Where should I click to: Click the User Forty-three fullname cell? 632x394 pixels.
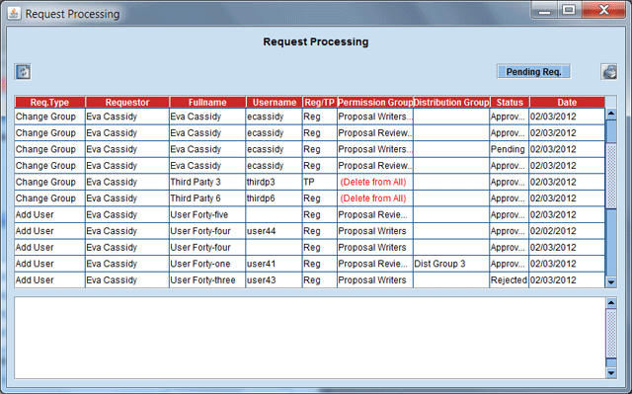[x=207, y=280]
